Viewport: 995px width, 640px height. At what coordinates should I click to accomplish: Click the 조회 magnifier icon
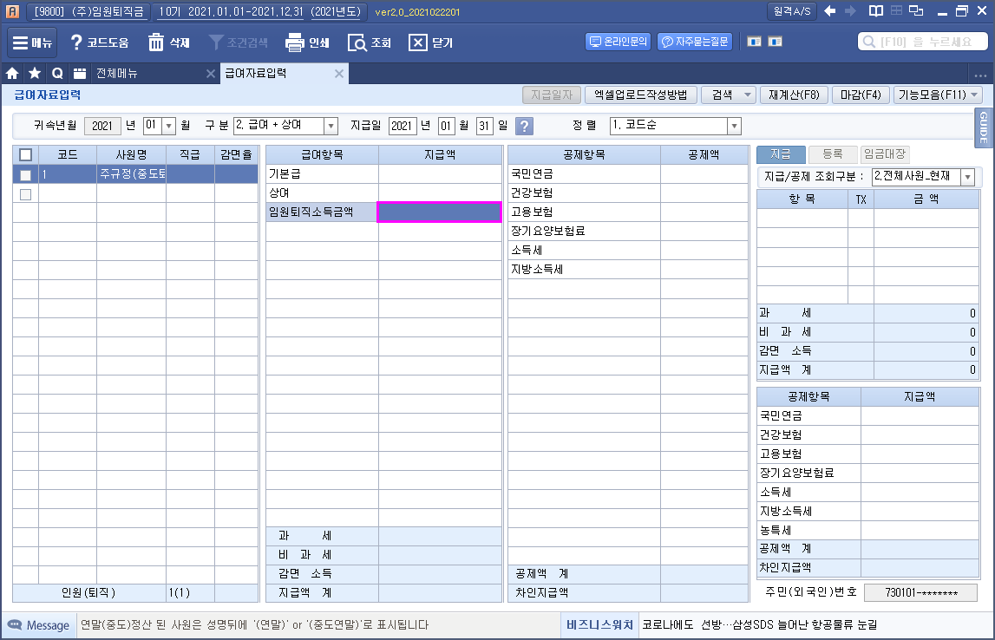point(357,42)
